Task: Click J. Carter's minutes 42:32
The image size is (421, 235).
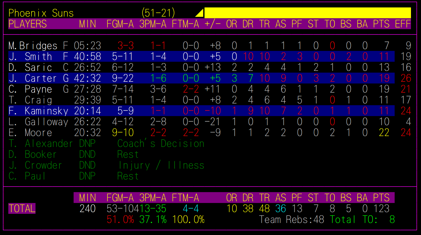Action: pyautogui.click(x=87, y=78)
